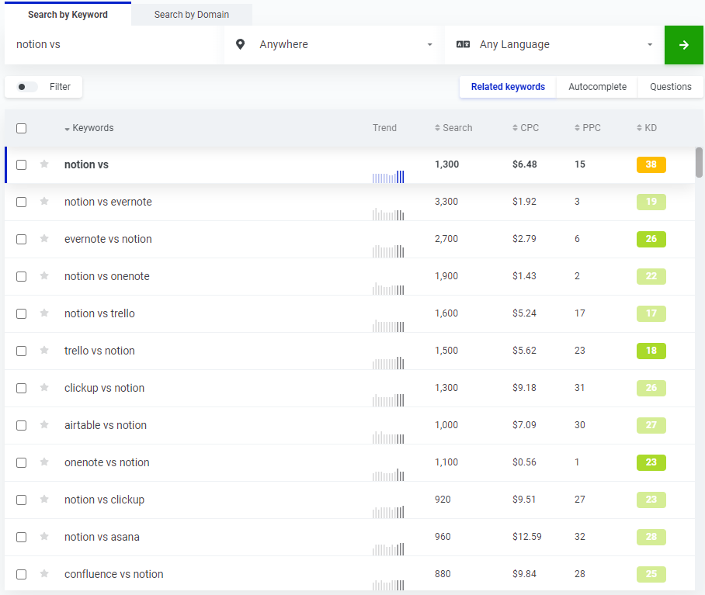The width and height of the screenshot is (705, 595).
Task: Open trend chart for 'notion vs evernote'
Action: (388, 214)
